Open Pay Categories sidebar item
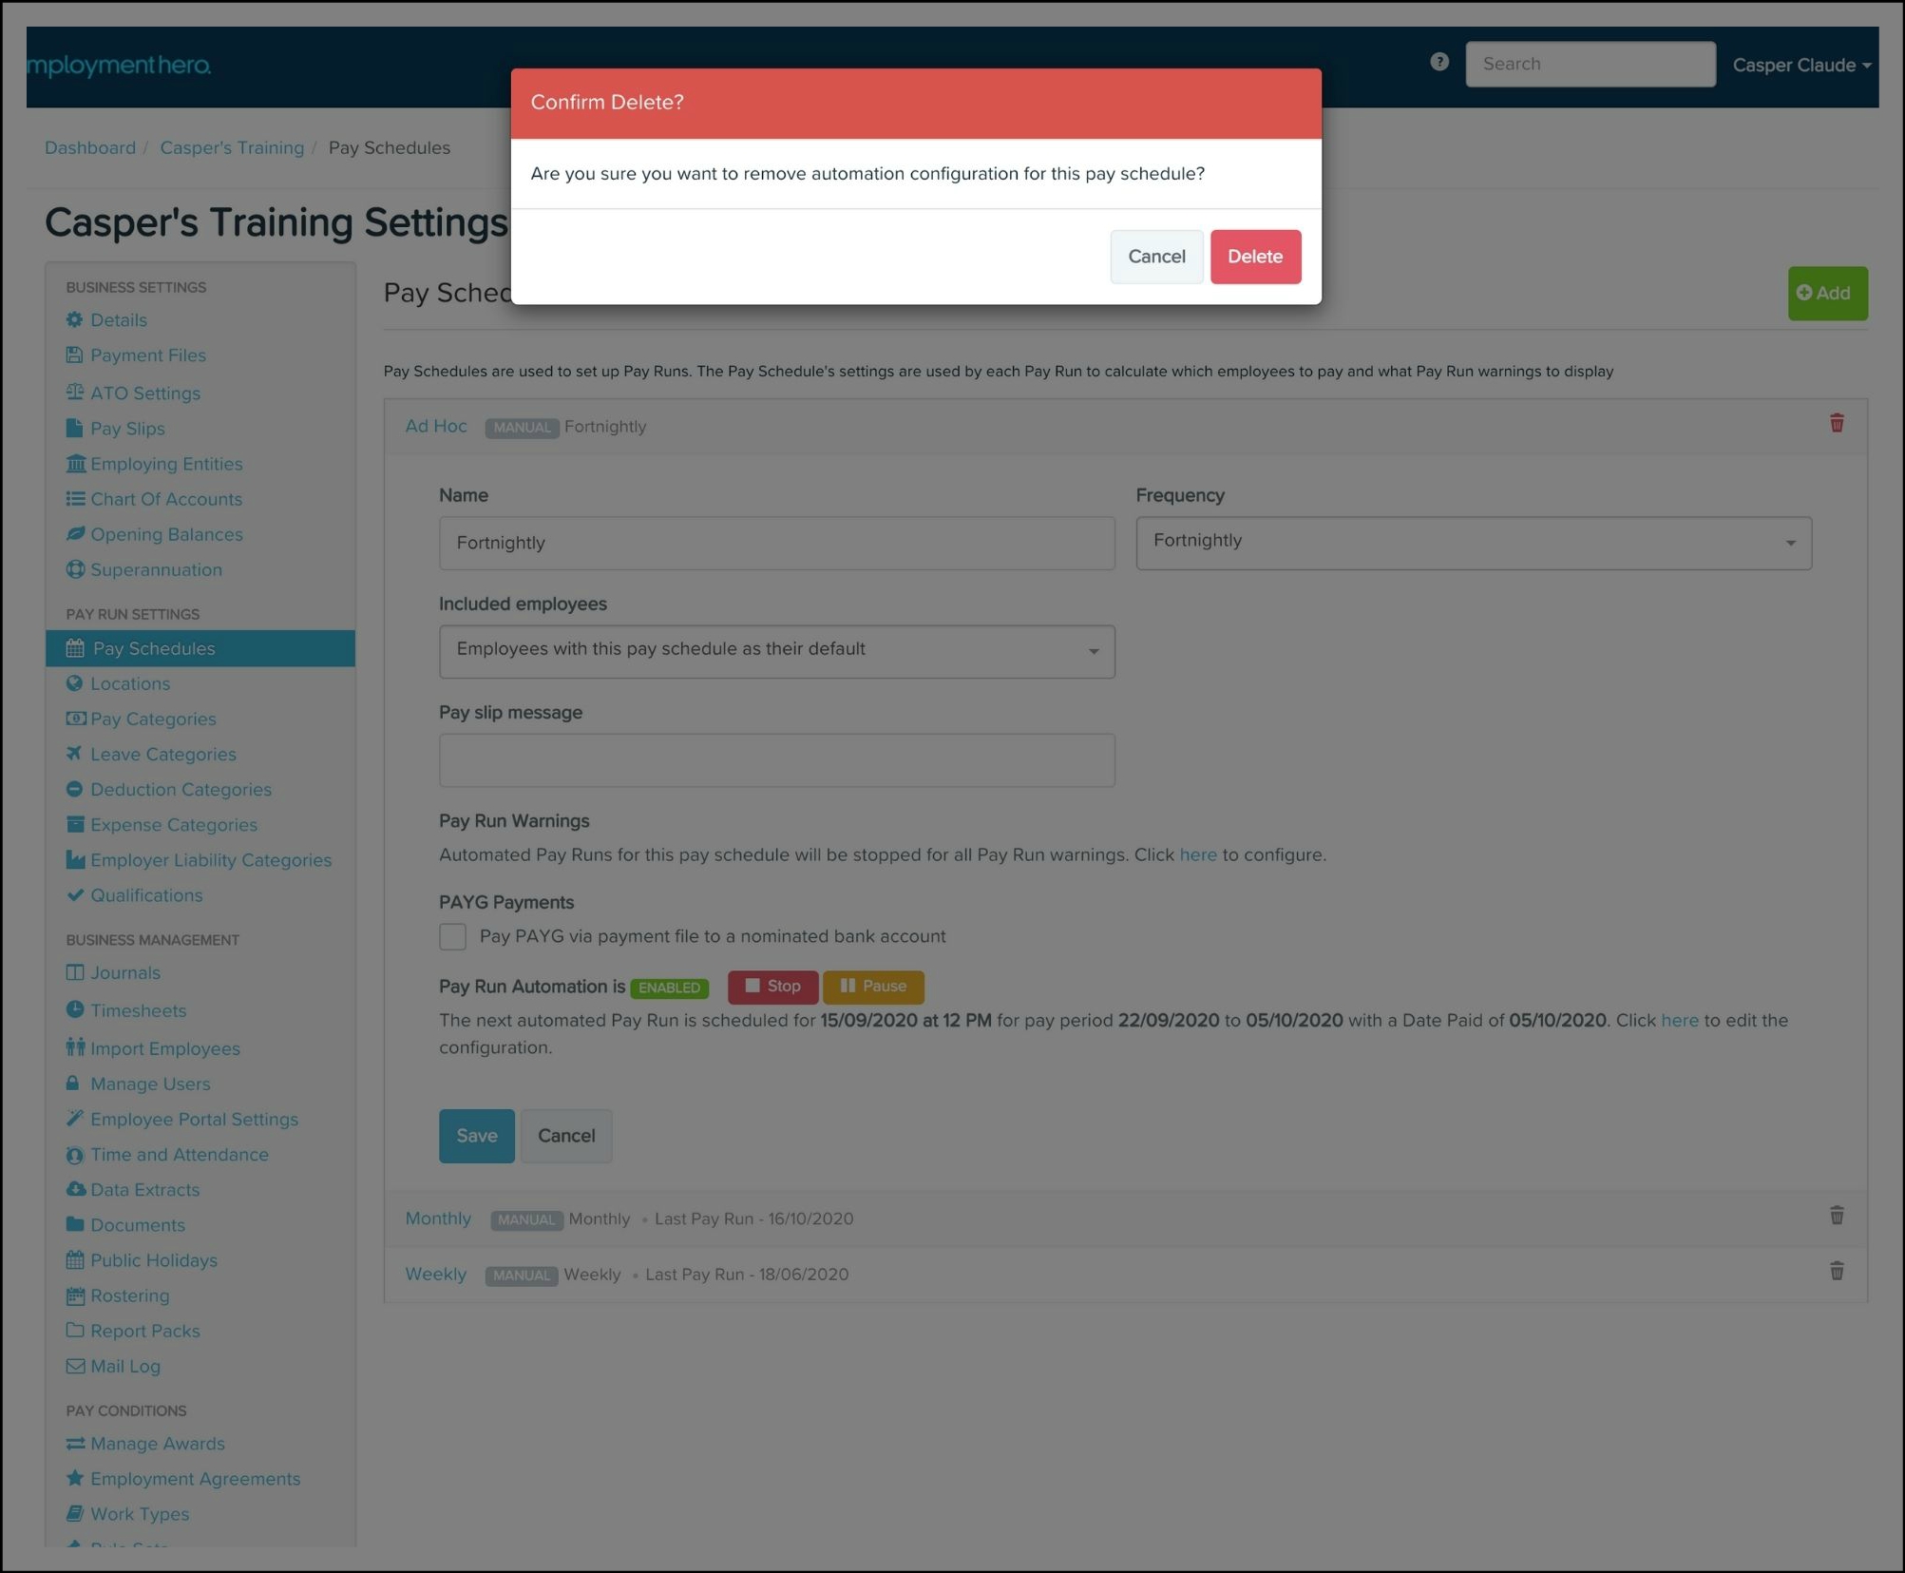 coord(152,719)
